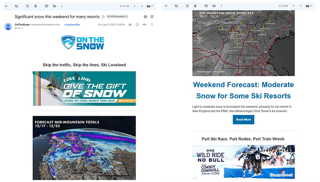Click back arrow in left email toolbar
320x182 pixels.
pos(6,6)
